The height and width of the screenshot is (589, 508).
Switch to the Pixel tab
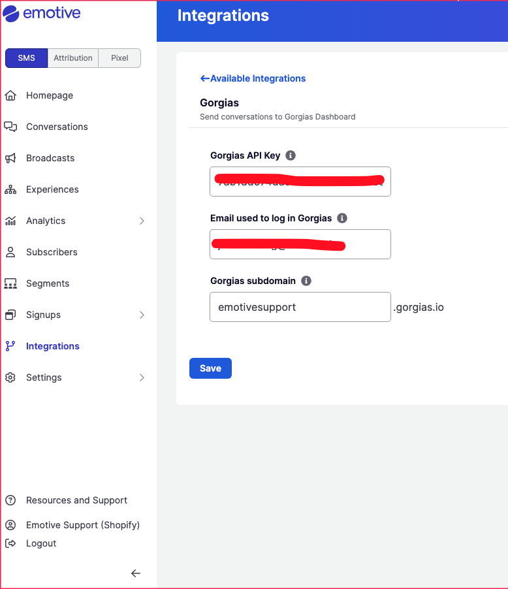(x=119, y=58)
